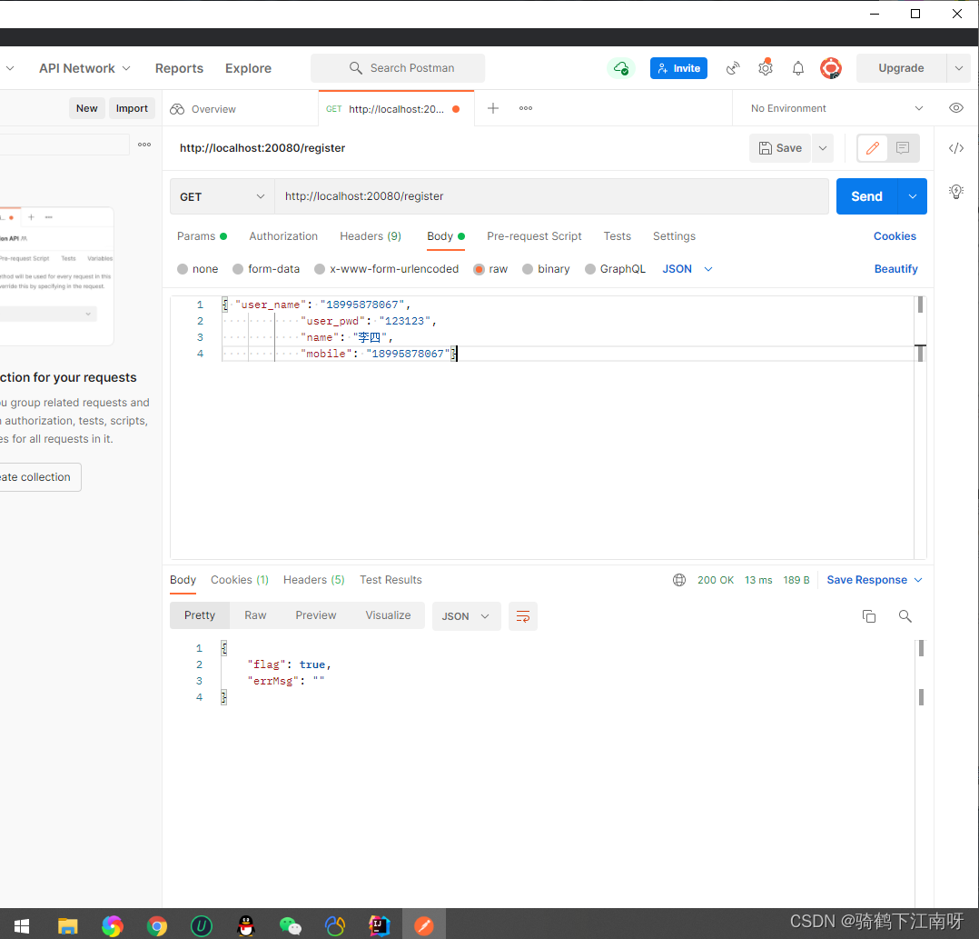979x939 pixels.
Task: Open the sync status cloud icon
Action: (620, 68)
